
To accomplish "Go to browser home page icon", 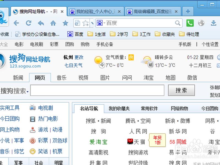I will click(53, 23).
